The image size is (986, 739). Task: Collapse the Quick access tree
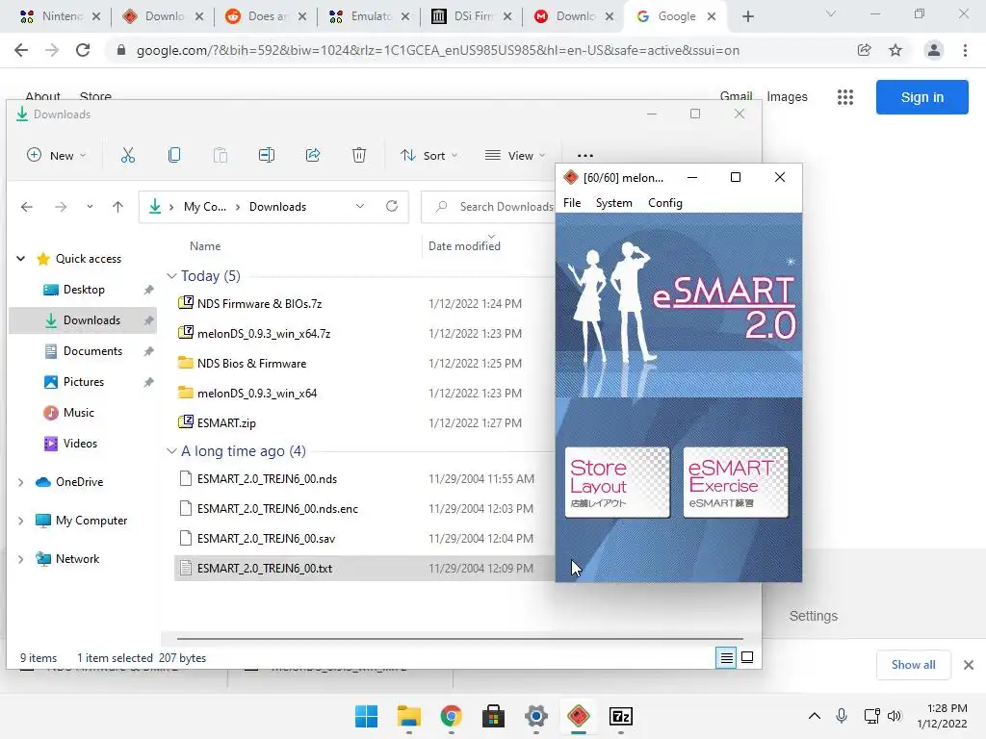(x=21, y=258)
